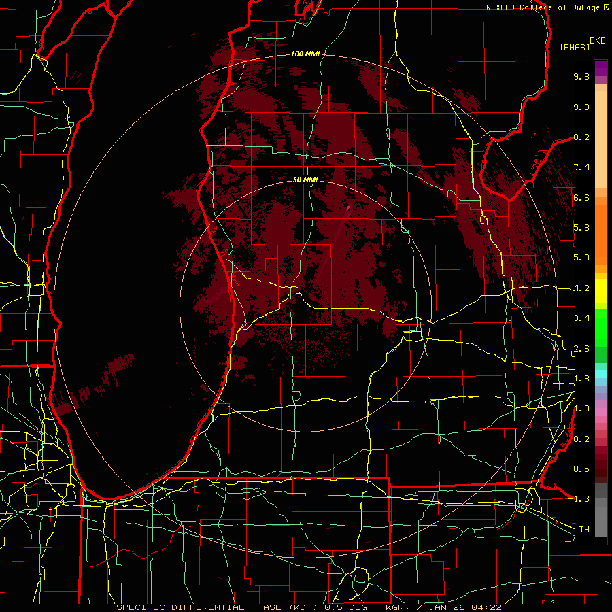Click the DKD legend label
Image resolution: width=612 pixels, height=612 pixels.
[598, 41]
